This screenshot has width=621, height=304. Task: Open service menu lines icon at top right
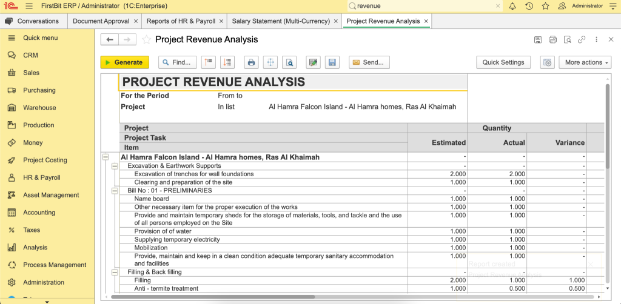pos(613,6)
